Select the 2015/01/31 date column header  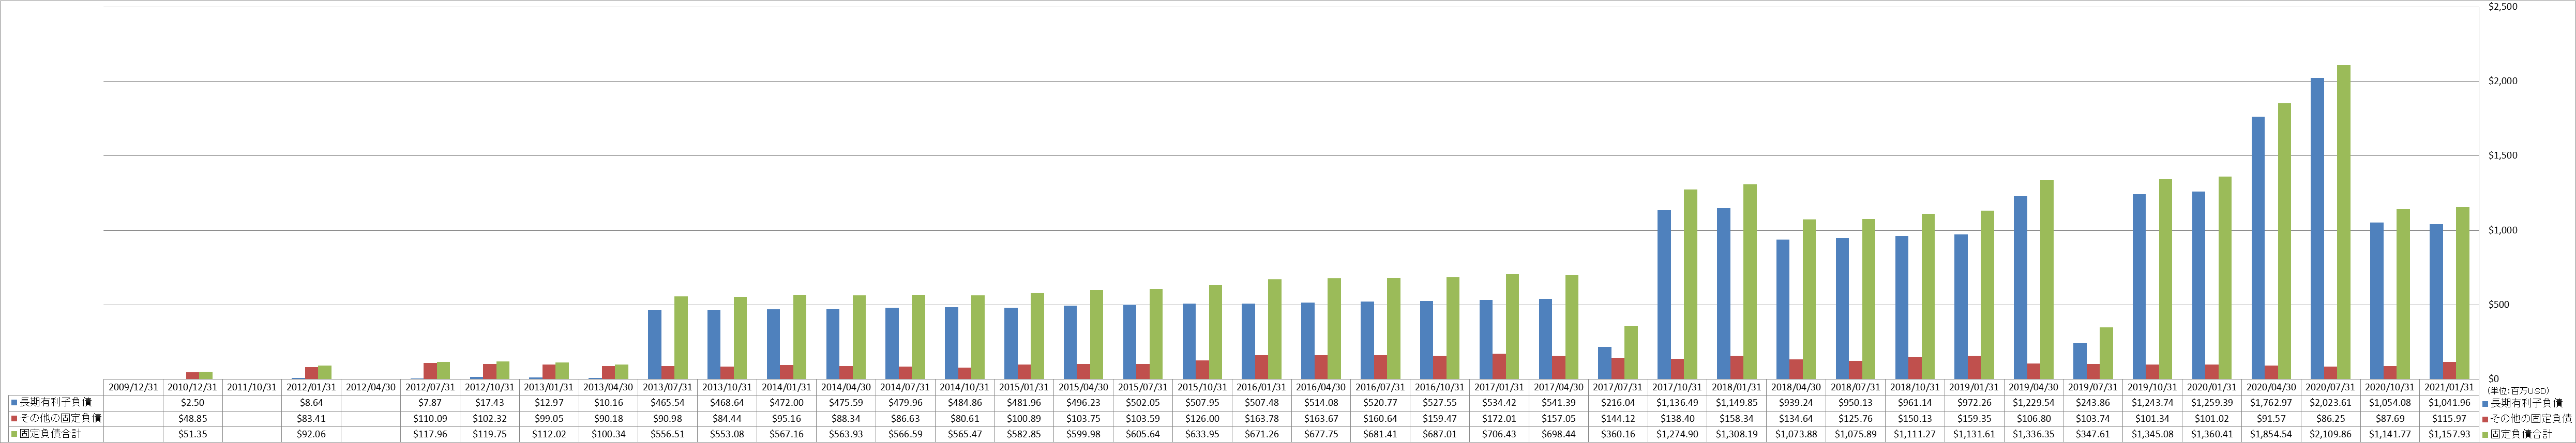click(1025, 387)
